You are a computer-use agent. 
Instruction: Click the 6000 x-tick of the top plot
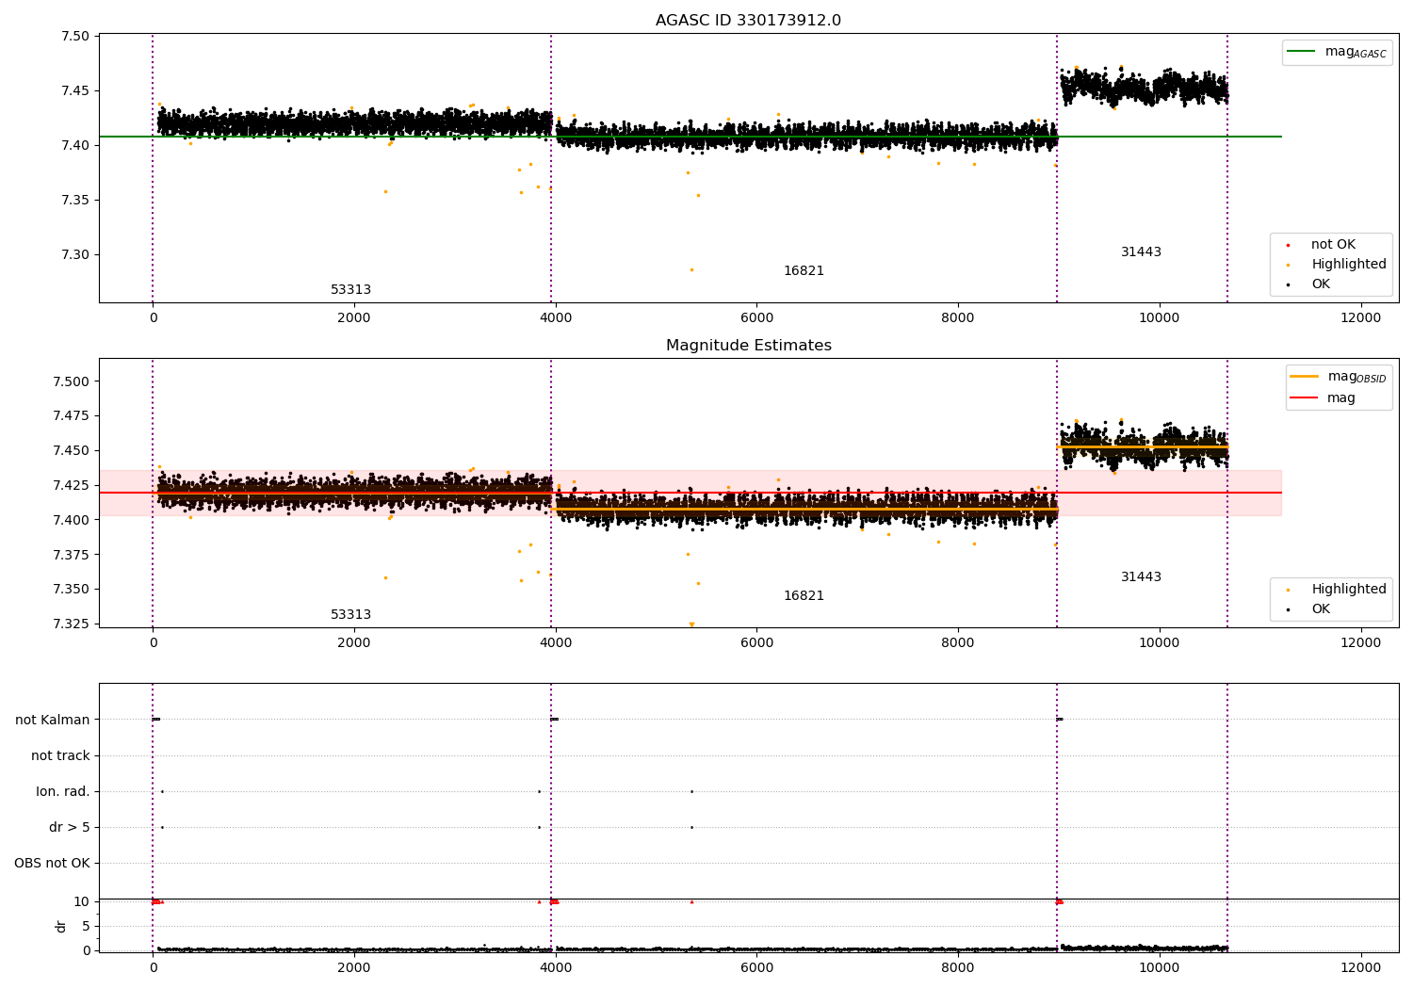tap(756, 318)
